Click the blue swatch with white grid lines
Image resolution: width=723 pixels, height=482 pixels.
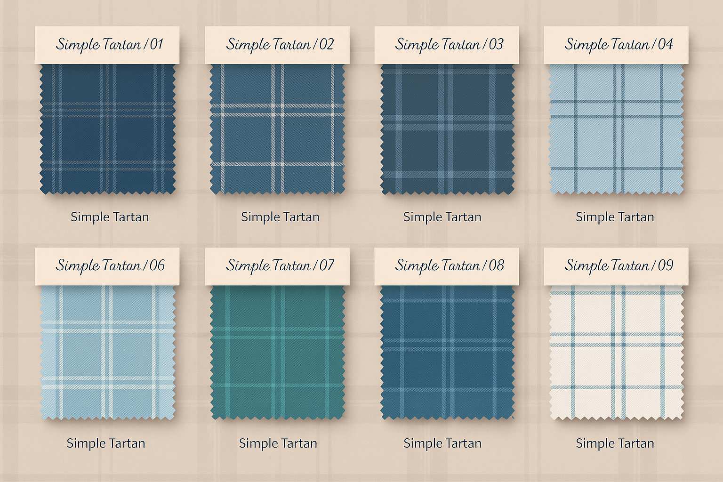(x=277, y=129)
